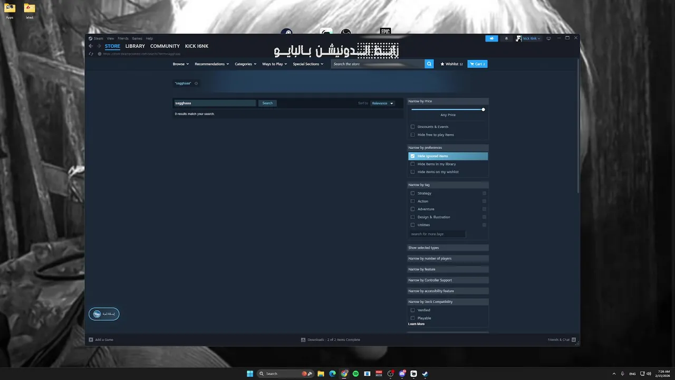Image resolution: width=675 pixels, height=380 pixels.
Task: Select the Design & Illustration tag checkbox
Action: 412,217
